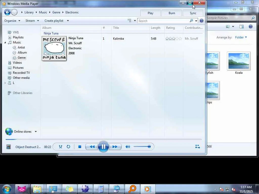Open the Online stores dropdown arrow

[36, 132]
